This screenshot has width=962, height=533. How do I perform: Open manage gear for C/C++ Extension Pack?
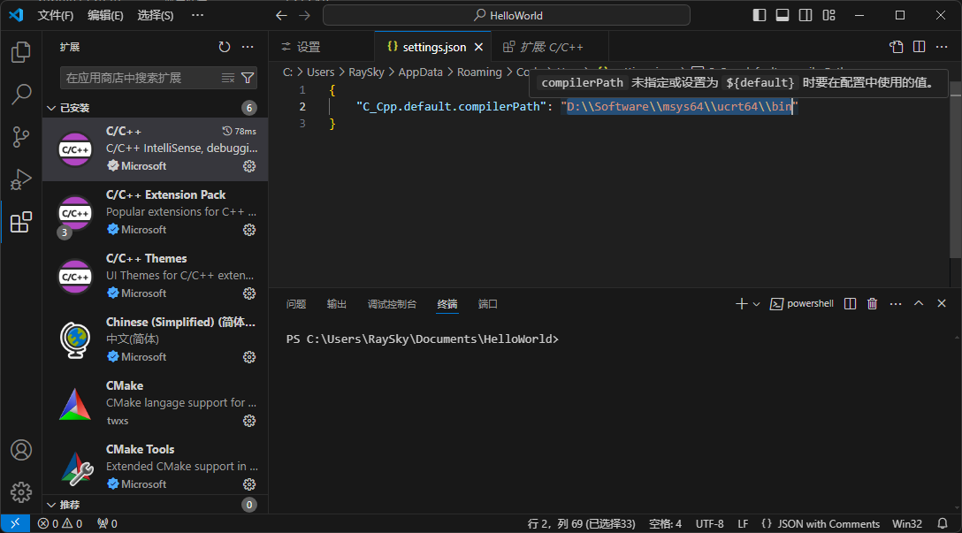(249, 230)
